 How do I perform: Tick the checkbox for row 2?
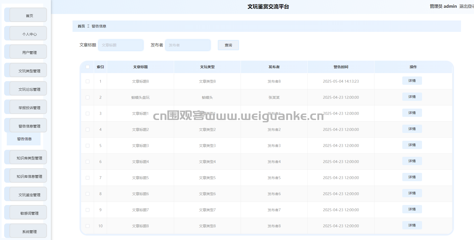click(x=88, y=97)
